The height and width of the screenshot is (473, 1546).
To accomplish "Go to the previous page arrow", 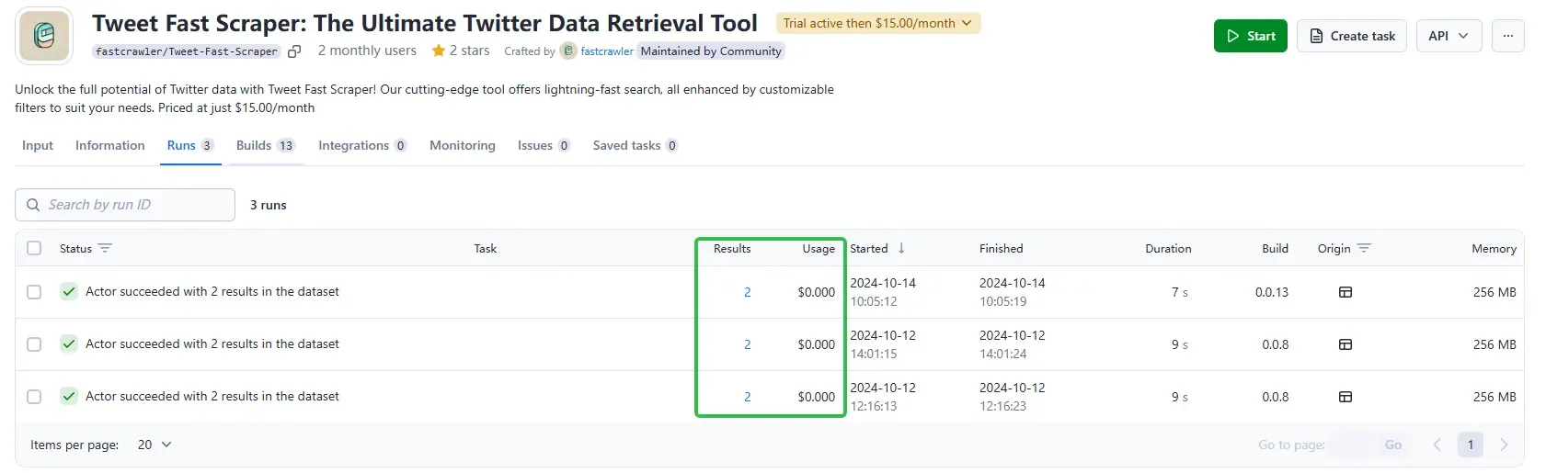I will coord(1437,445).
